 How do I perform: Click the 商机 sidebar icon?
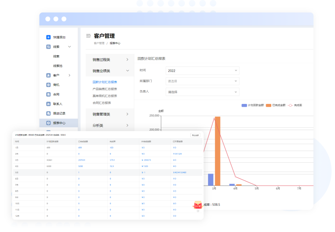[x=48, y=85]
